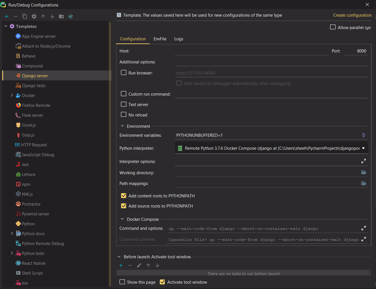Add a before launch task
The height and width of the screenshot is (289, 376).
click(x=121, y=265)
